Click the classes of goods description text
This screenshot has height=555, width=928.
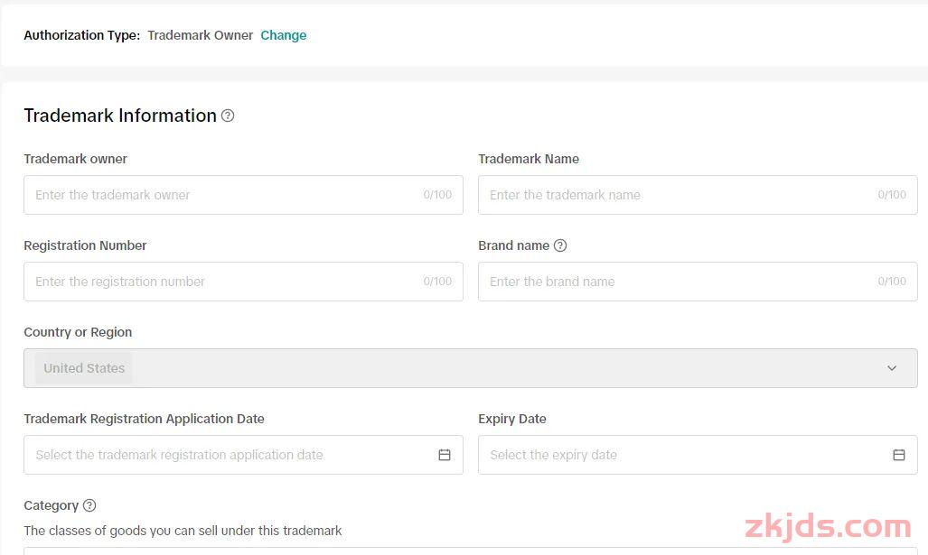pos(183,531)
